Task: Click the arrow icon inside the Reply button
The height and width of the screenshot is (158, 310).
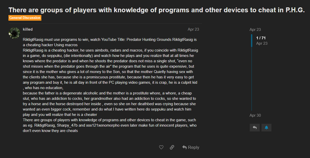Action: click(x=184, y=147)
